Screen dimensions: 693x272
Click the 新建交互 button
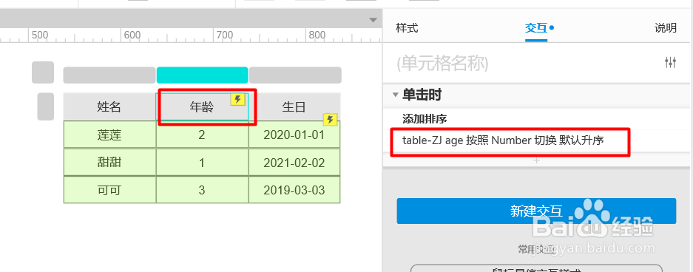click(536, 211)
